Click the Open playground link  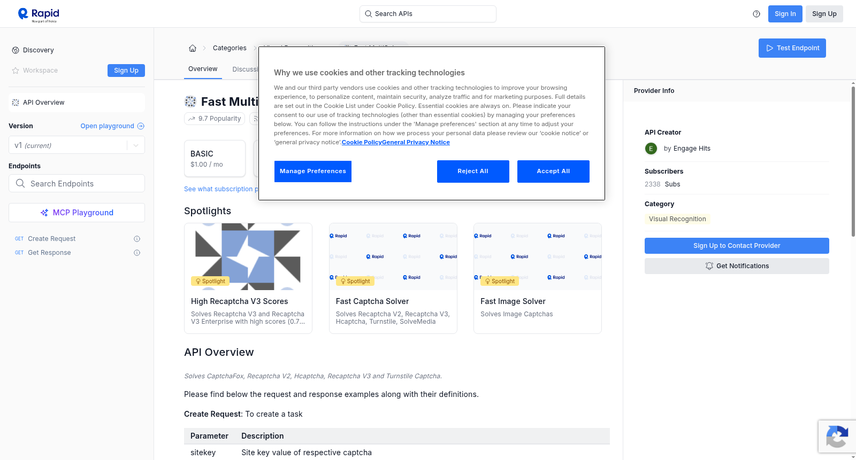click(112, 126)
